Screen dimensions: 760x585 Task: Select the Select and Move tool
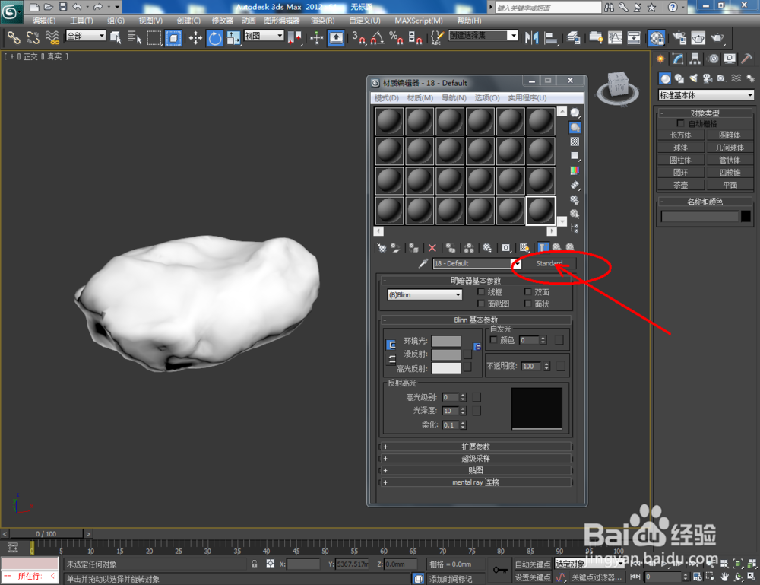[195, 37]
